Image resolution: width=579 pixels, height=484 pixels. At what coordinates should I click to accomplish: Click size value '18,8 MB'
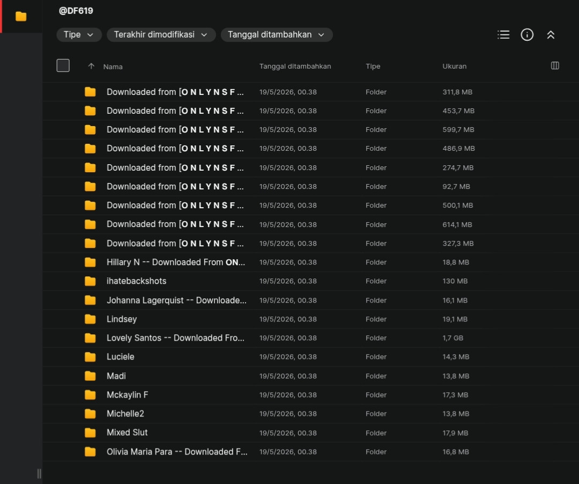(x=456, y=262)
